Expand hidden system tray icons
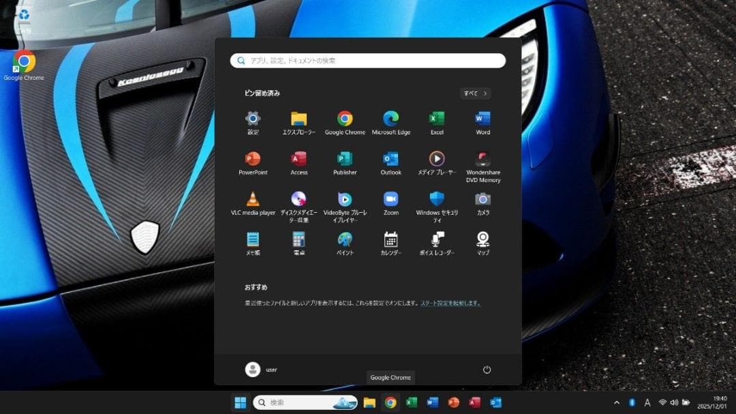 pyautogui.click(x=616, y=402)
